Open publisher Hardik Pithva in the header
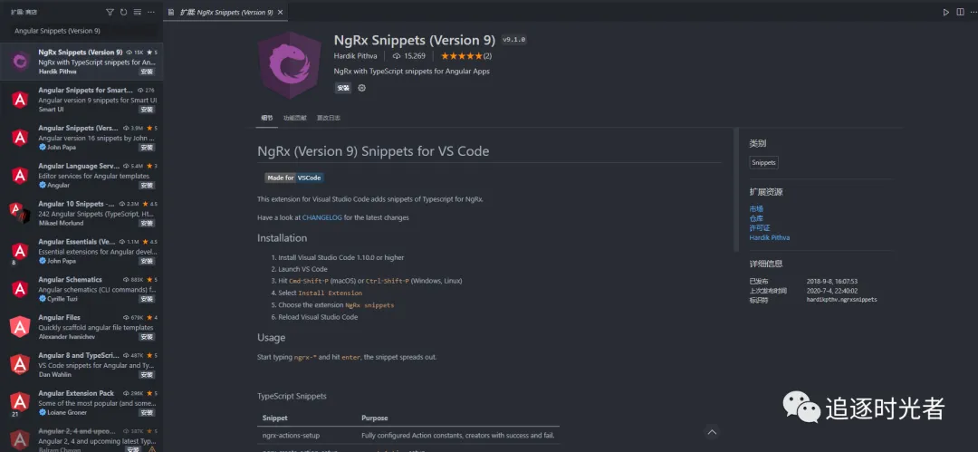This screenshot has width=978, height=452. point(356,56)
